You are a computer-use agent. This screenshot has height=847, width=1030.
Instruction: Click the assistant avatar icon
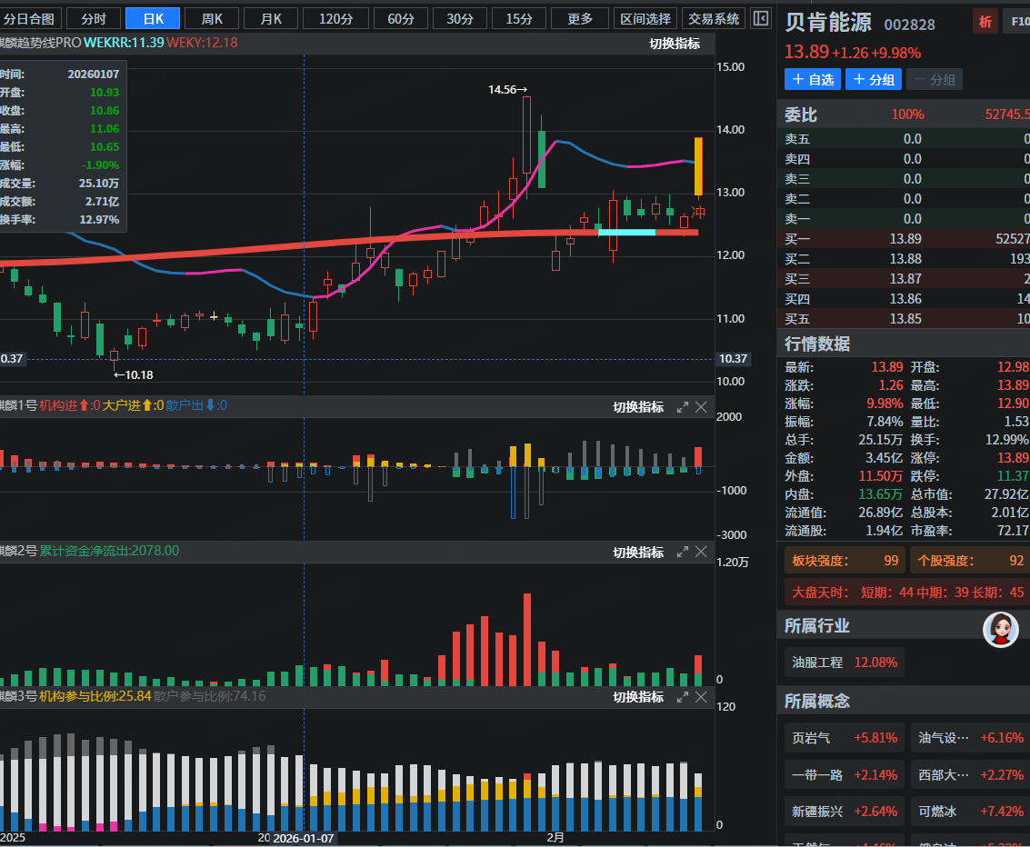point(1000,629)
